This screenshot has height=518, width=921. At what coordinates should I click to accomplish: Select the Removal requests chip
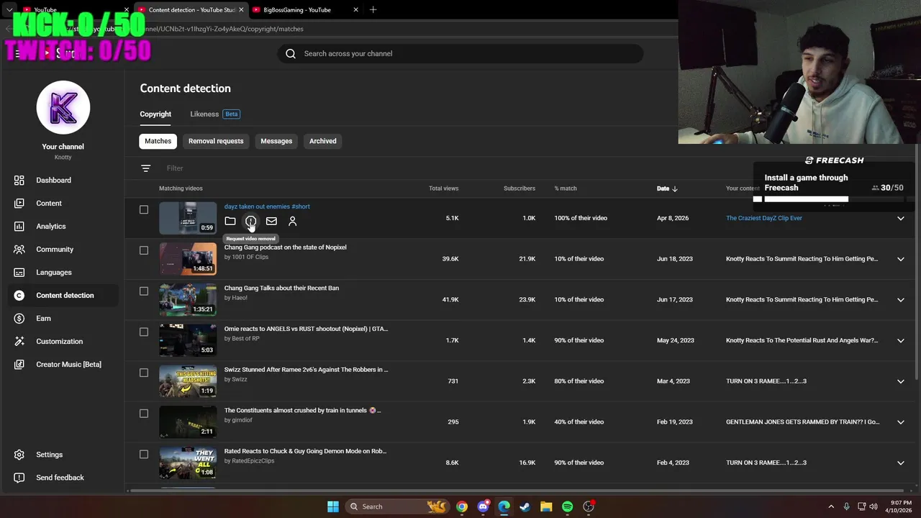click(x=216, y=141)
